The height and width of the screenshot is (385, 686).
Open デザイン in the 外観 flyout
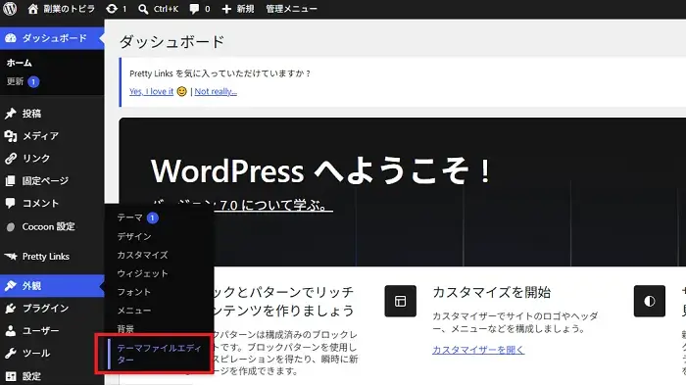tap(134, 236)
